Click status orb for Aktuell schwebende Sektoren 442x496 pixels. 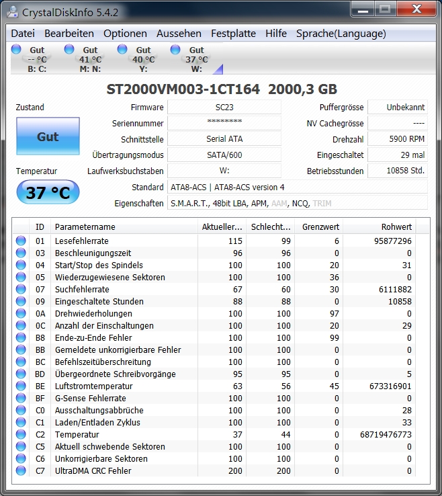click(x=21, y=446)
